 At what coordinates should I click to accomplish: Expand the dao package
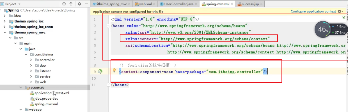coord(31,66)
